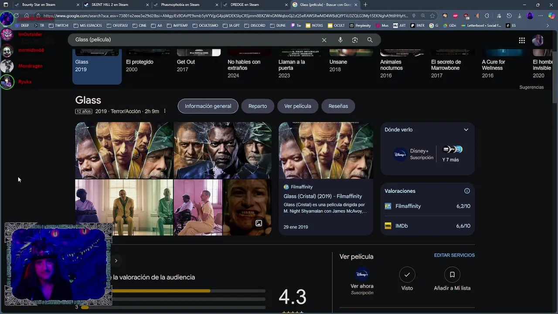The height and width of the screenshot is (314, 558).
Task: Start voice search with microphone icon
Action: 340,40
